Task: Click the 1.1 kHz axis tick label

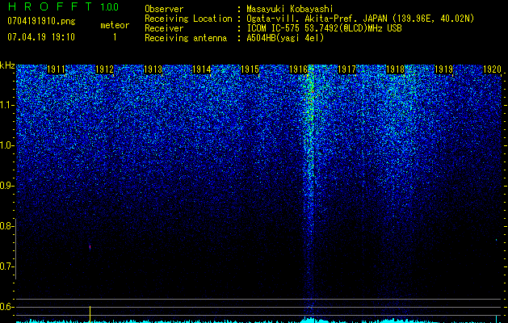Action: pos(6,105)
